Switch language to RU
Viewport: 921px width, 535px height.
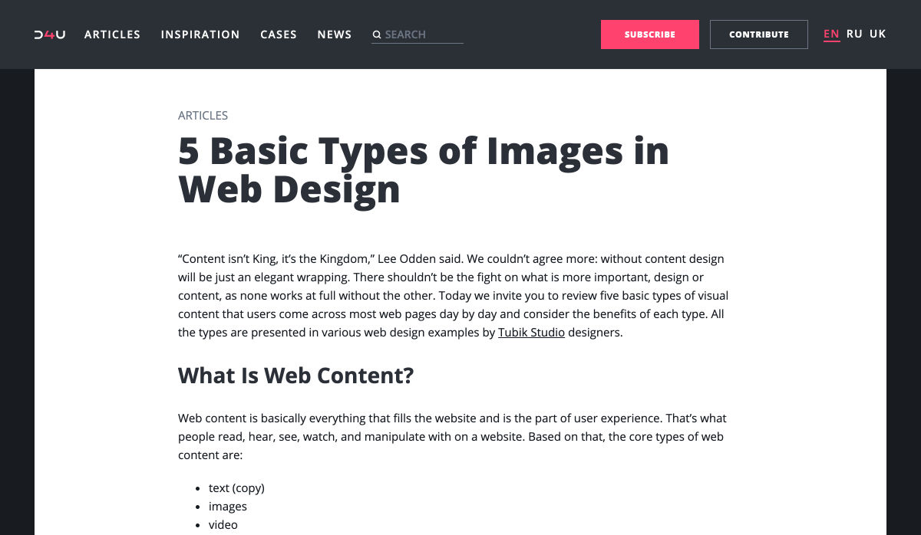click(854, 34)
